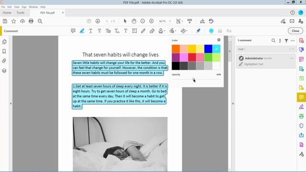Select the Eraser tool
This screenshot has height=172, width=306.
coord(152,31)
